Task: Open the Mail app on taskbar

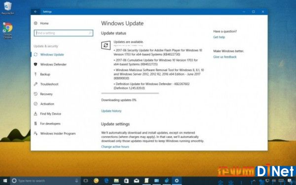Action: click(136, 181)
